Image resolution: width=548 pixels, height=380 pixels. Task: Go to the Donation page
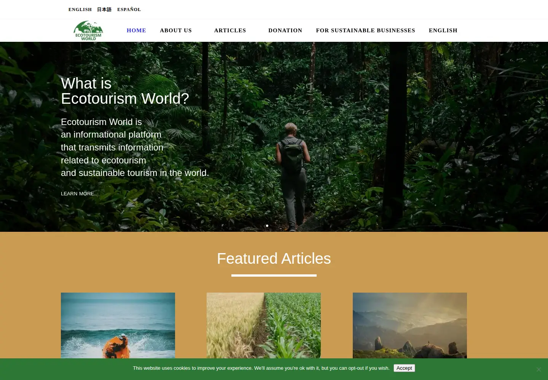[x=285, y=30]
